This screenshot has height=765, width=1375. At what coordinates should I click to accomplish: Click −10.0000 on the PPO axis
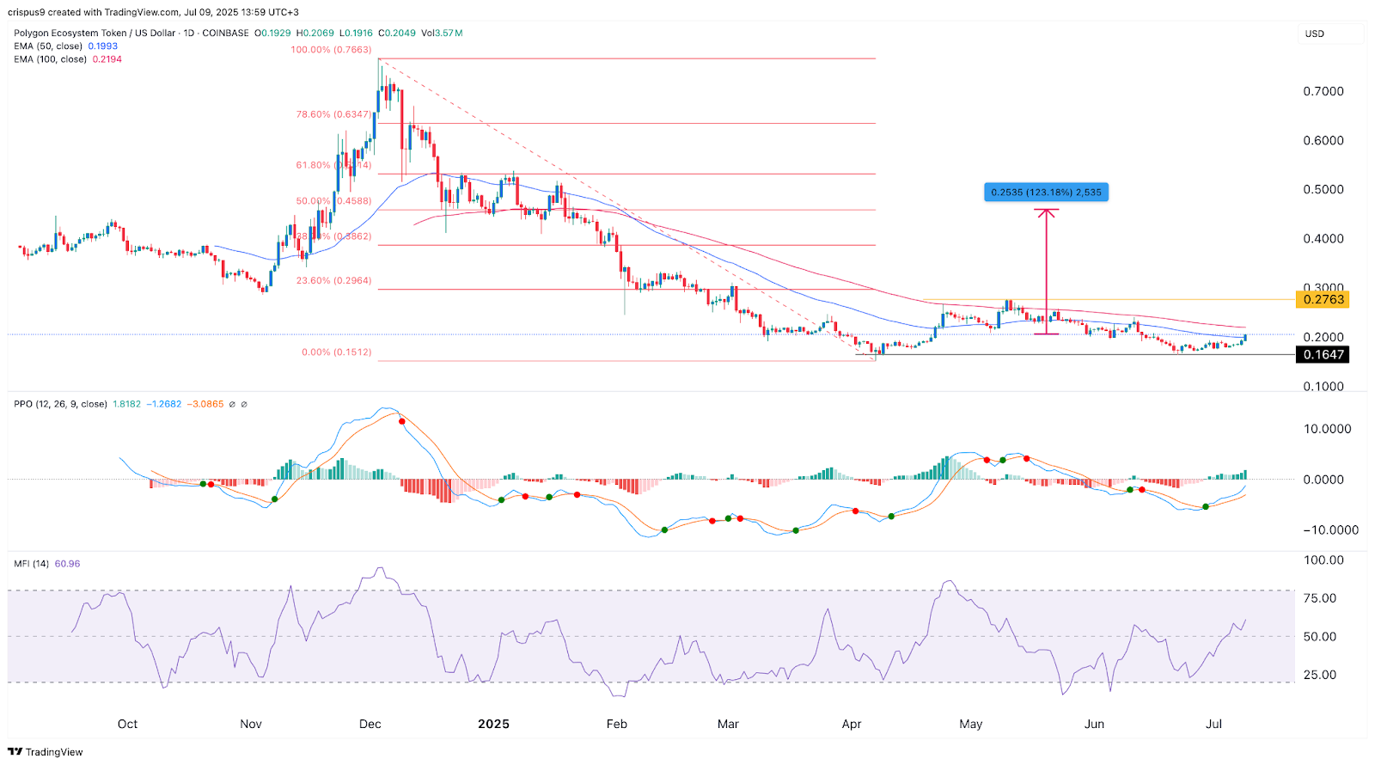1331,530
